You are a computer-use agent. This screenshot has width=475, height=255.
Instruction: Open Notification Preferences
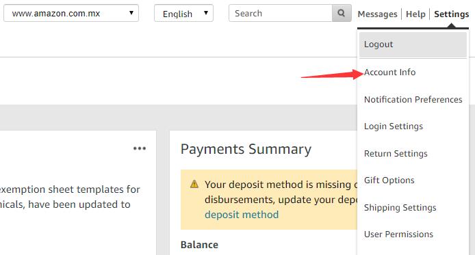click(x=413, y=100)
